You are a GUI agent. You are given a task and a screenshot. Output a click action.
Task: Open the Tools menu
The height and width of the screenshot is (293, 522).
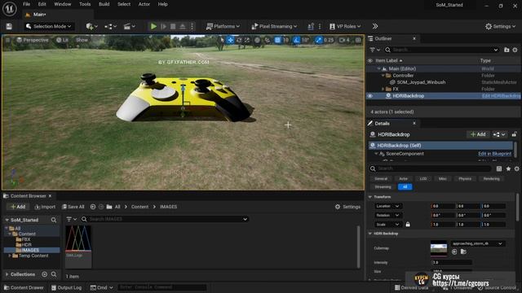[x=85, y=4]
